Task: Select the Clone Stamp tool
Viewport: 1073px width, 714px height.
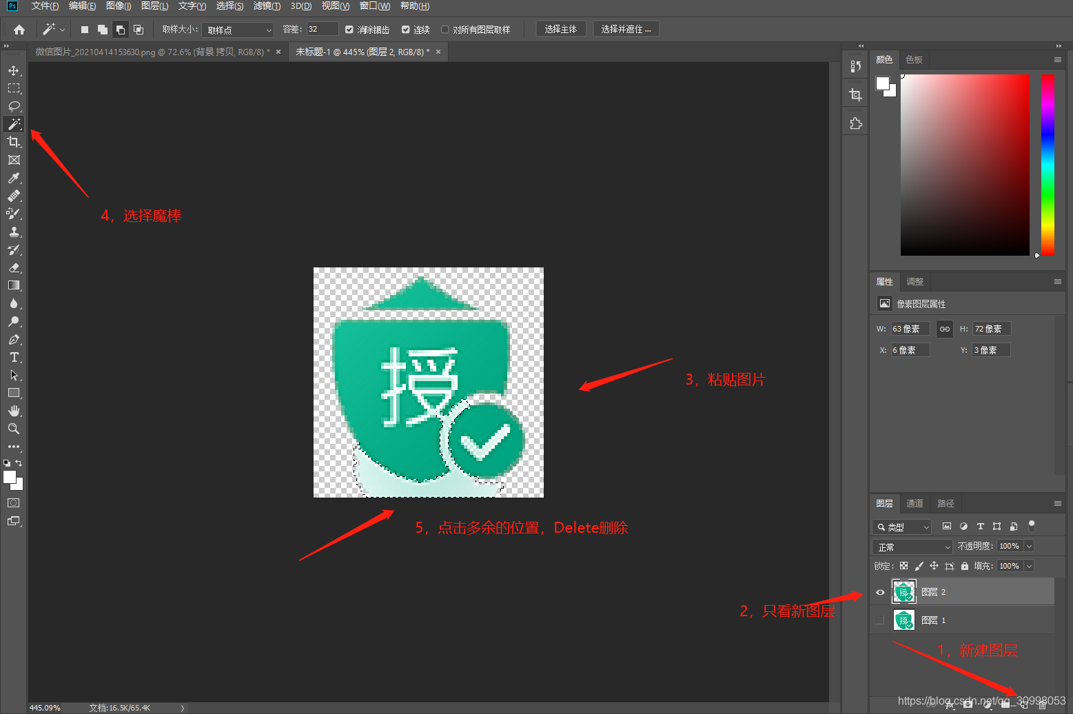Action: click(14, 232)
